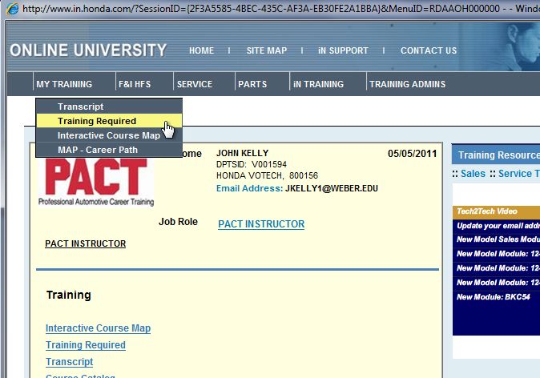
Task: Click the CONTACT US link
Action: pyautogui.click(x=429, y=50)
